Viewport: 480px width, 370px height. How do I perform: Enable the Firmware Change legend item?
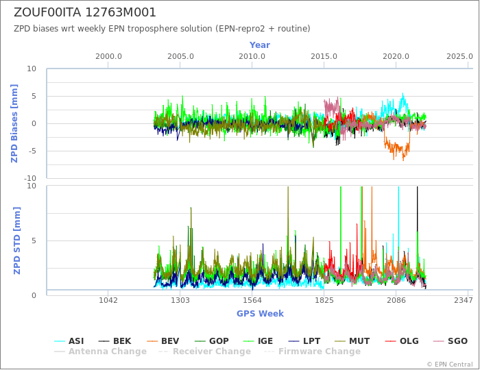click(x=312, y=351)
